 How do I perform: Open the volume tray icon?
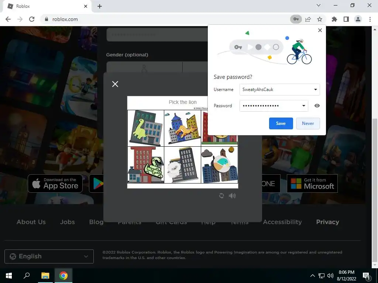pos(330,276)
